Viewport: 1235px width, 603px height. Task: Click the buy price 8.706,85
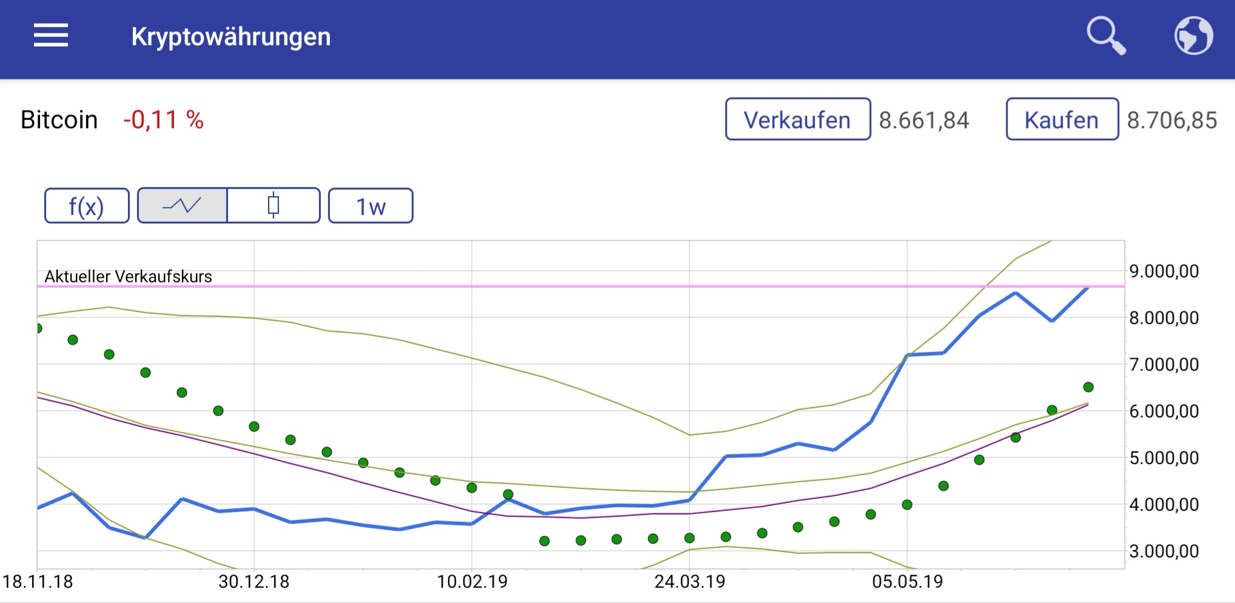coord(1171,121)
